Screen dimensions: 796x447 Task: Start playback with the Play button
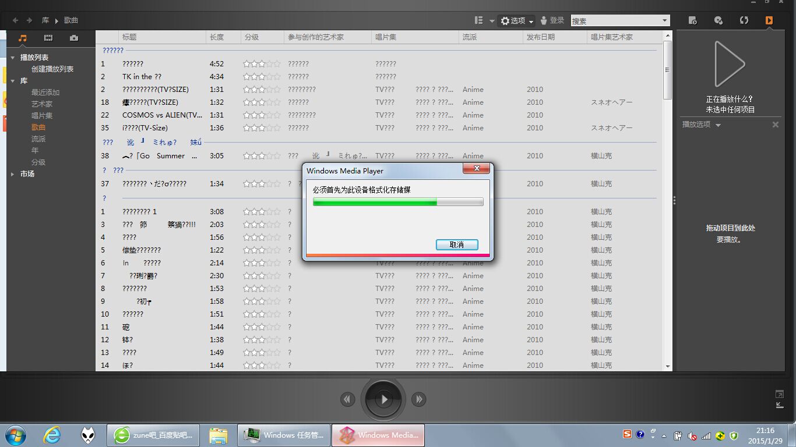[x=383, y=399]
